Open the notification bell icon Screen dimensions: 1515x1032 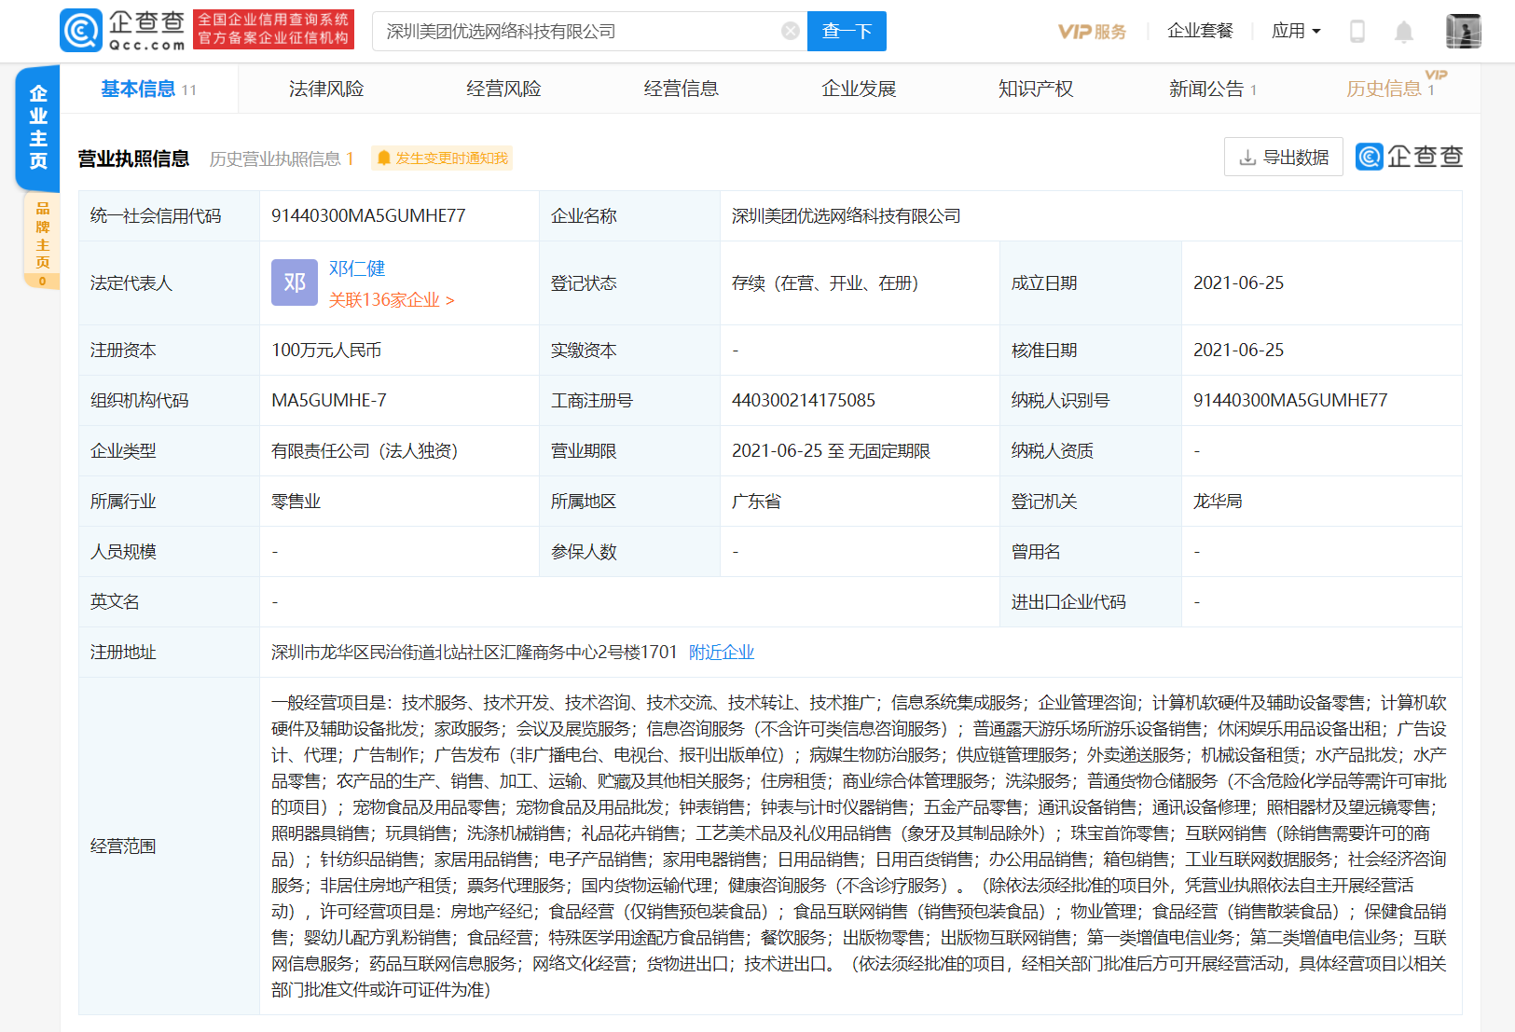[1403, 33]
